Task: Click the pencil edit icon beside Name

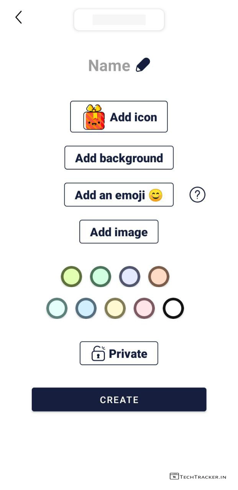Action: [x=143, y=65]
